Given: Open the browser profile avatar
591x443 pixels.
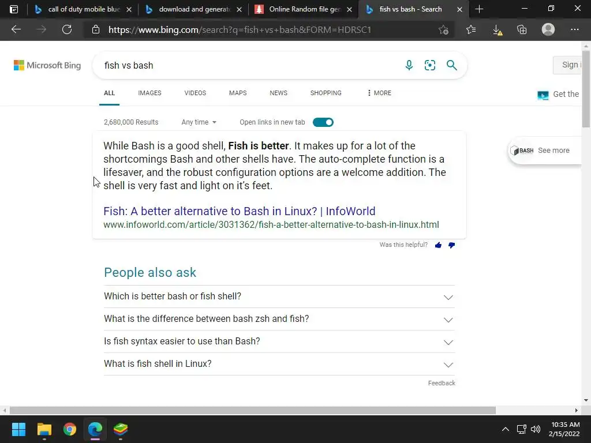Looking at the screenshot, I should coord(548,29).
